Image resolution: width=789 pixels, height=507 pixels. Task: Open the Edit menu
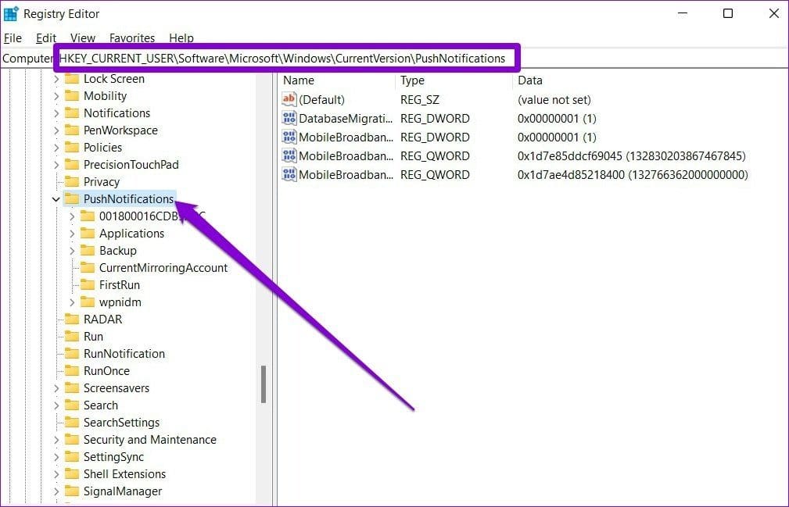(46, 38)
